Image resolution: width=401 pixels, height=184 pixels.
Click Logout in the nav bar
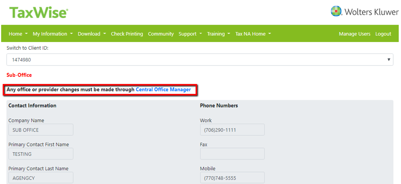click(x=383, y=34)
